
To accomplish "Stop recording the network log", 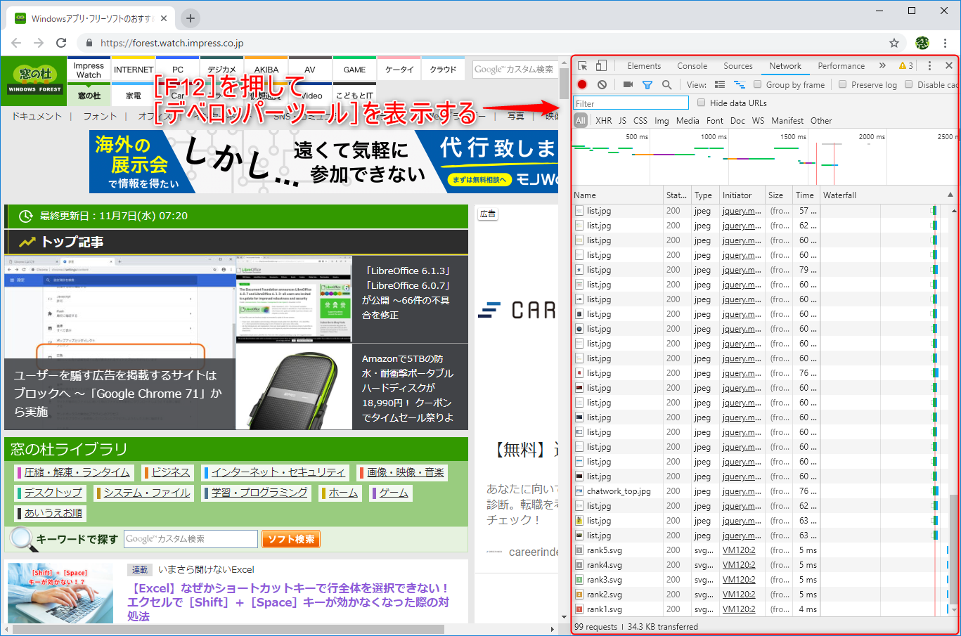I will click(x=582, y=84).
